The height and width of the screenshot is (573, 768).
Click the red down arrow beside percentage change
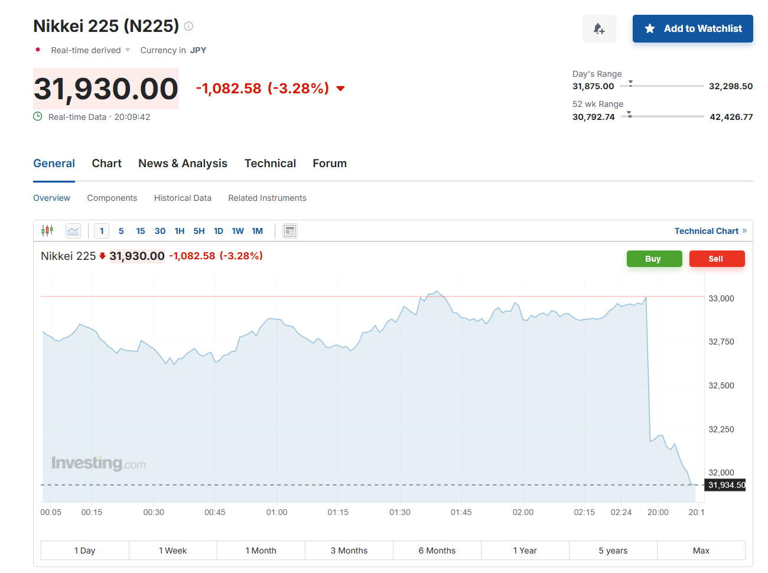coord(340,89)
